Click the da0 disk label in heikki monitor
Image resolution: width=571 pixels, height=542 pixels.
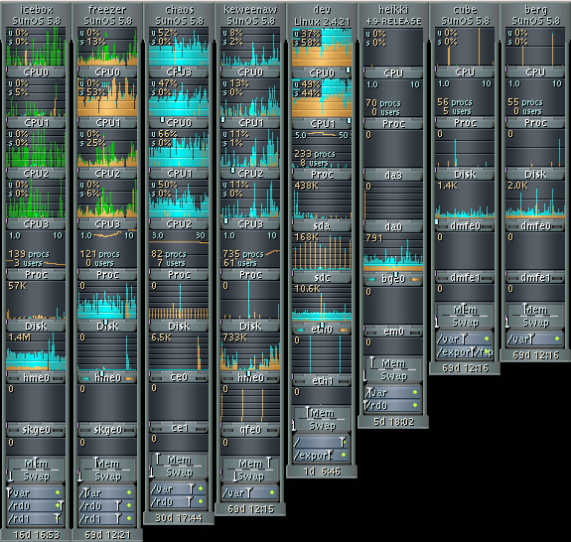(x=393, y=227)
